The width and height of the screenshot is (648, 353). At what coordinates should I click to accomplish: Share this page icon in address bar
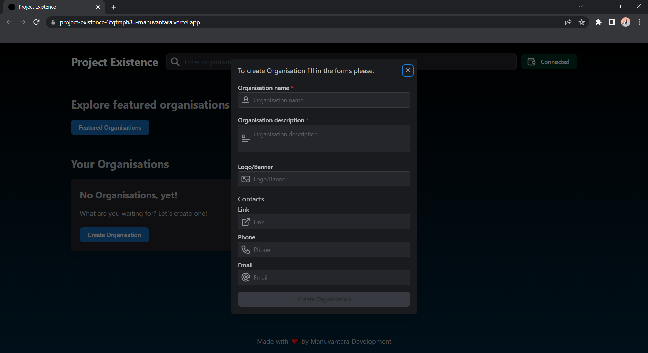[x=568, y=22]
